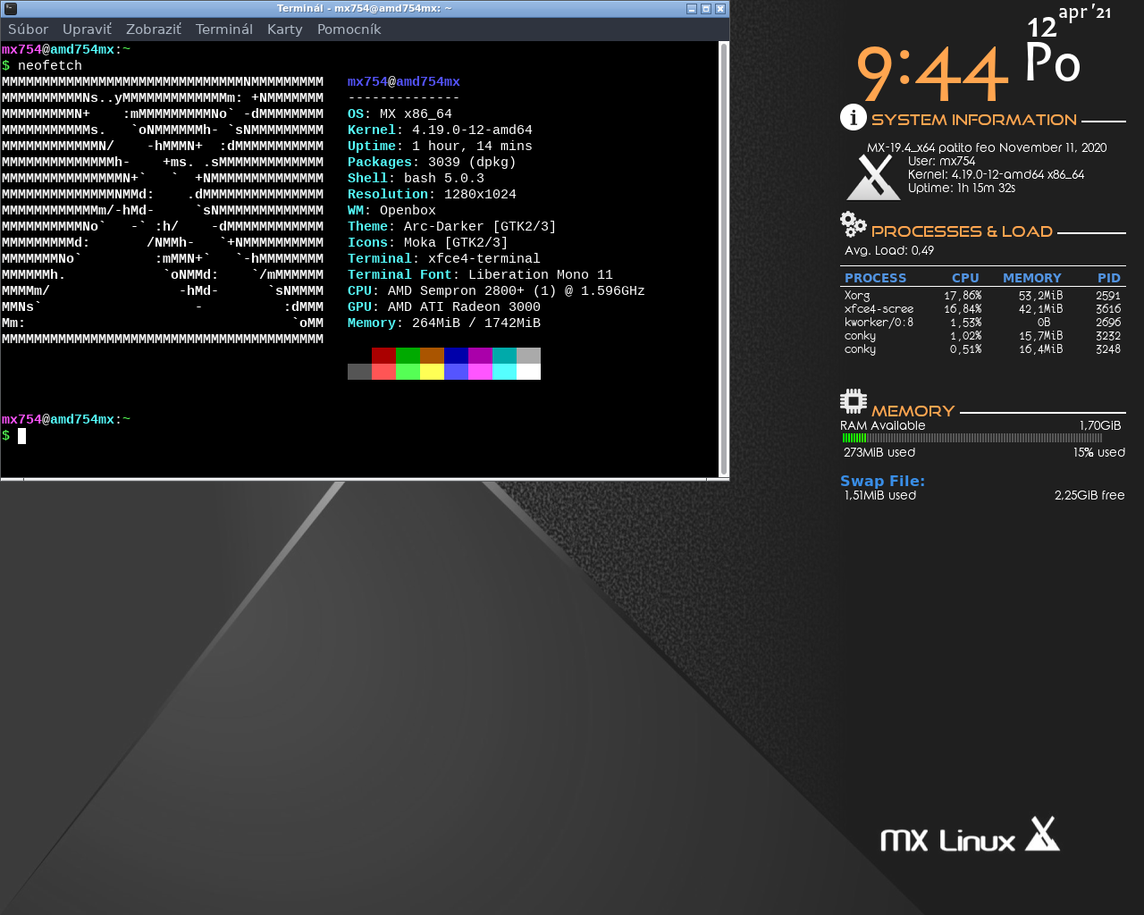The image size is (1144, 915).
Task: Click the 'Packages: 3039 (dpkg)' line
Action: click(x=432, y=163)
